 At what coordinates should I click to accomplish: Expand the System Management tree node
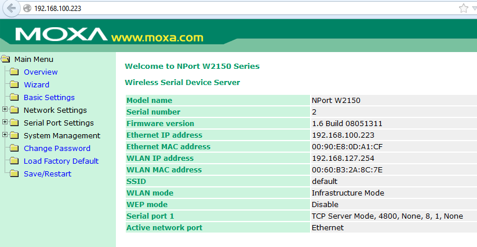coord(5,135)
